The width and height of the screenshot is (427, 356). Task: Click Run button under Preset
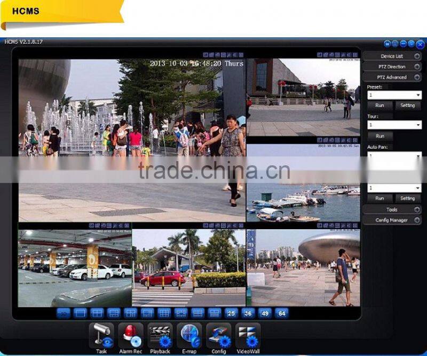[379, 106]
